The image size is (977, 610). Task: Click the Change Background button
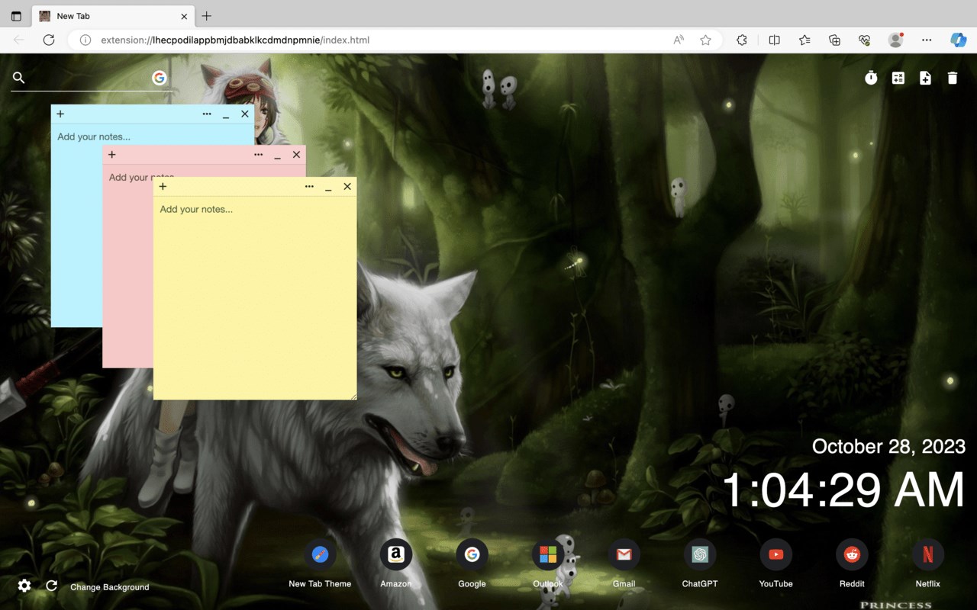click(x=110, y=587)
